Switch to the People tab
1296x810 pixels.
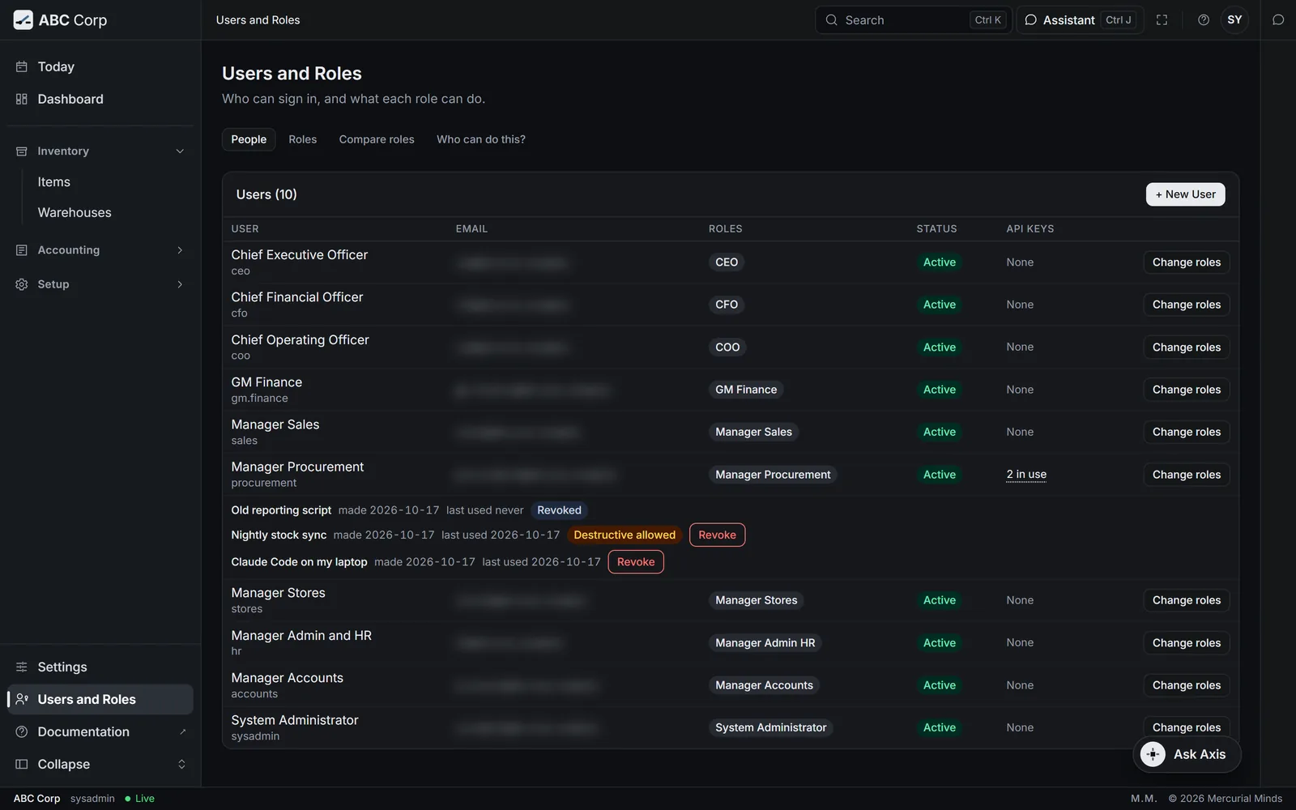(x=249, y=139)
